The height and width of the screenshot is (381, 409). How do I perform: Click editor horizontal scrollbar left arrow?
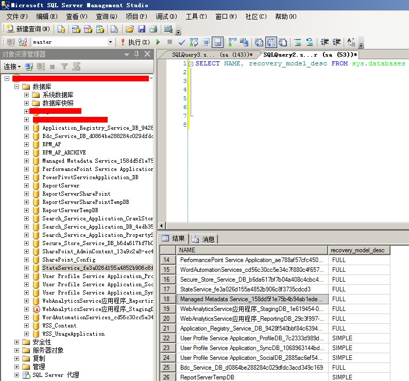pyautogui.click(x=161, y=226)
